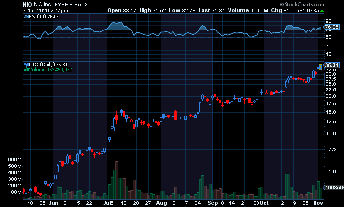Click the volume axis label 100M
The width and height of the screenshot is (344, 207).
(15, 192)
